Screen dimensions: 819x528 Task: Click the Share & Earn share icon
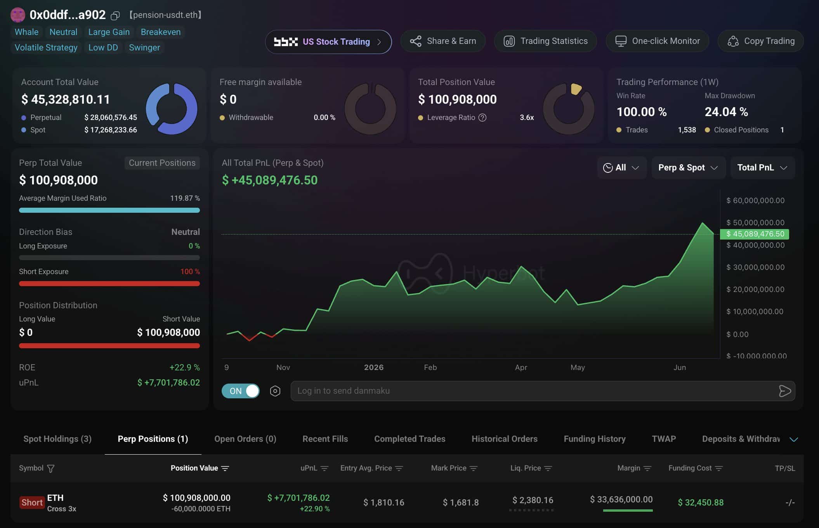coord(416,41)
